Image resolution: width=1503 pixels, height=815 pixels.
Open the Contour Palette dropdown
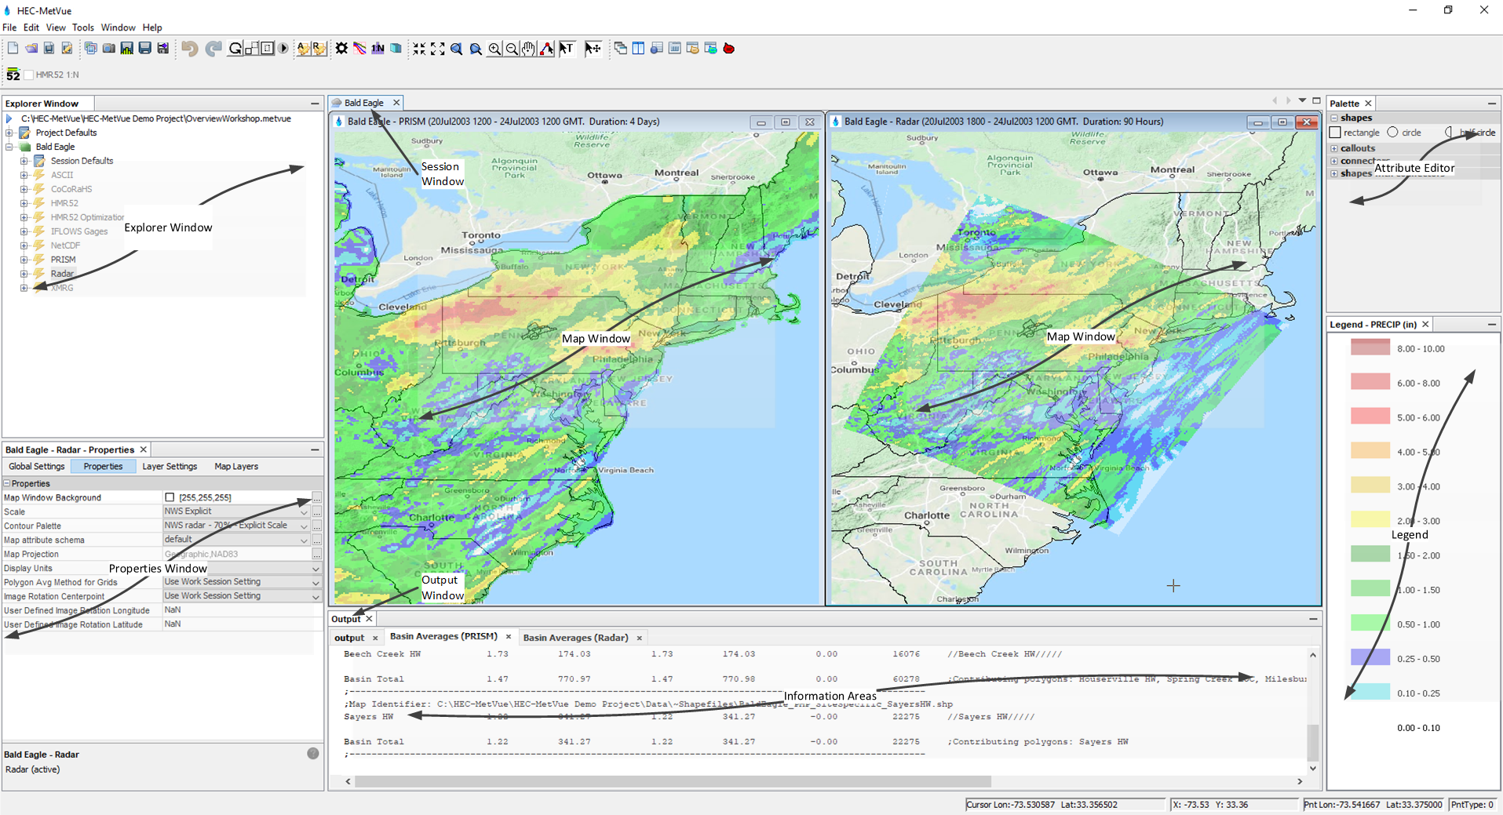pos(304,526)
